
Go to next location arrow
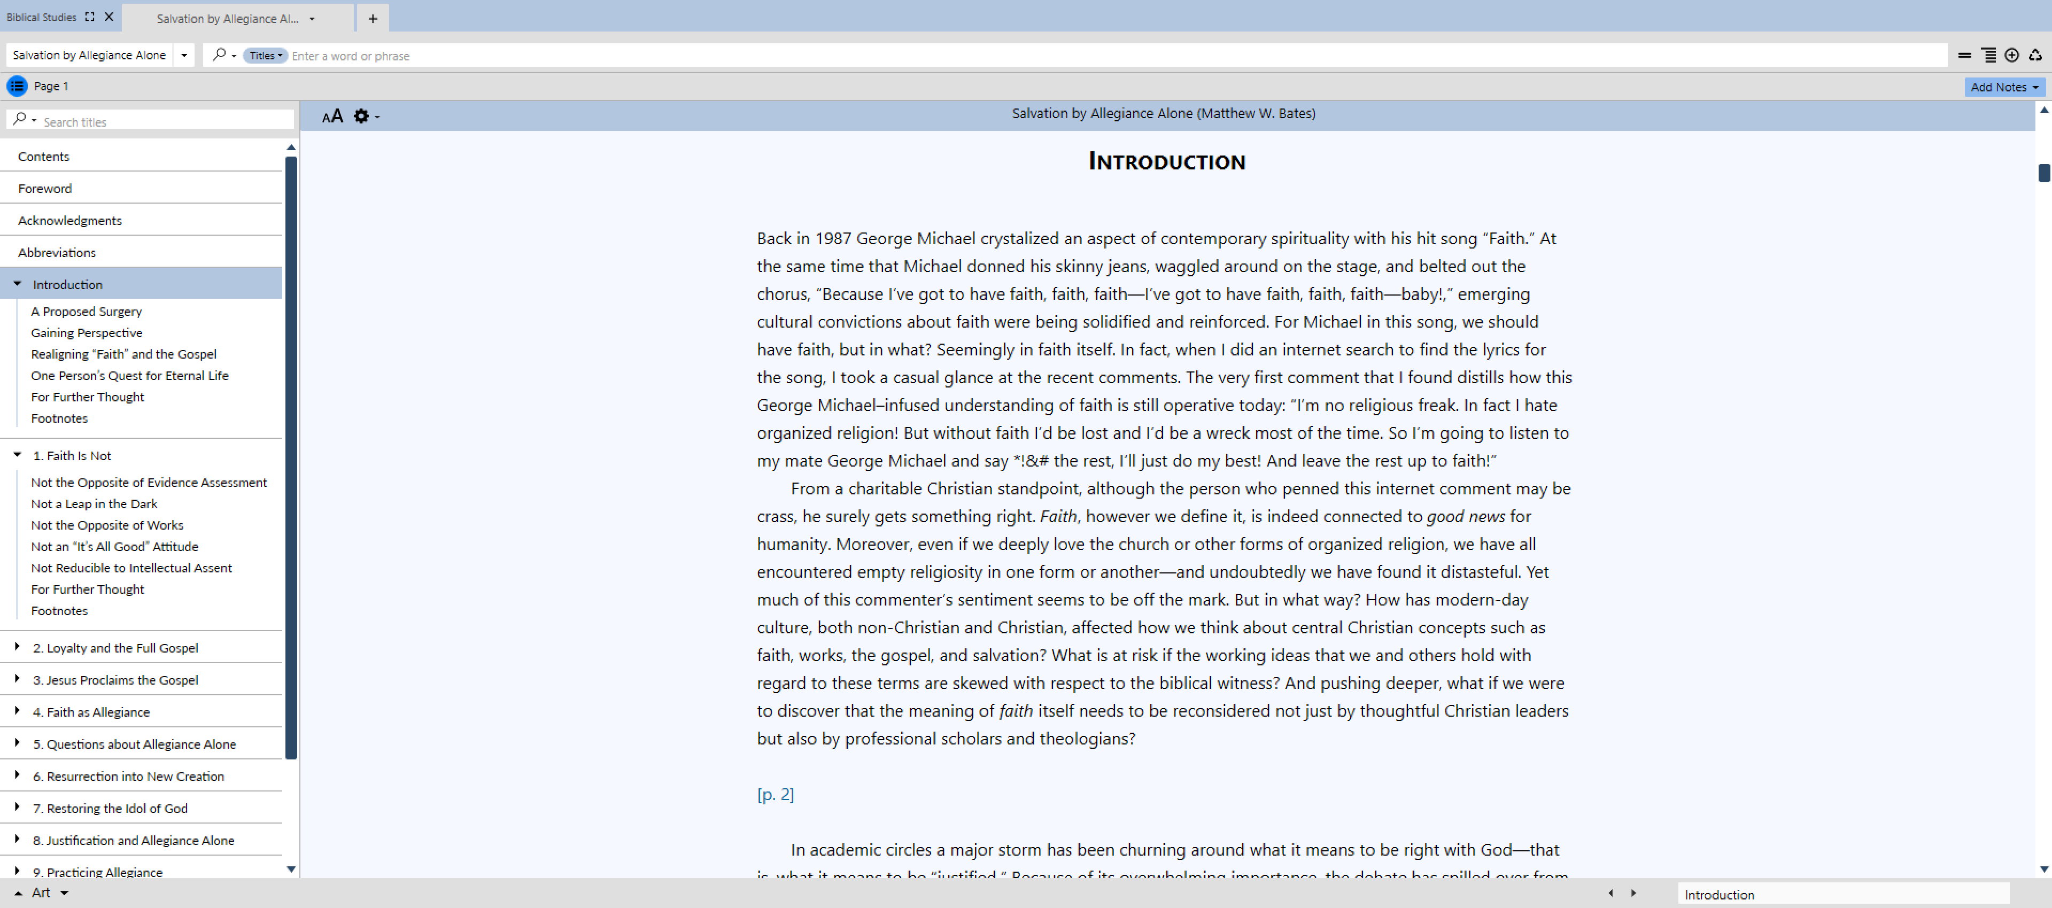click(x=1633, y=893)
